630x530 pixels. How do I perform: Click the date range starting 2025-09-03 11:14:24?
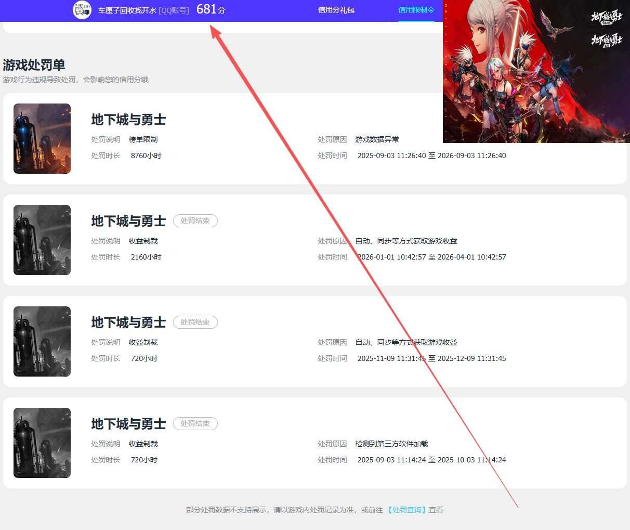[x=431, y=460]
